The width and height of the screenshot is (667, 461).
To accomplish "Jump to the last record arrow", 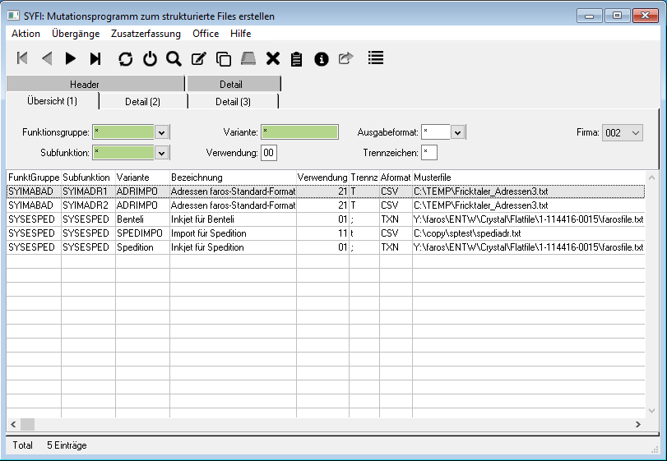I will 95,58.
